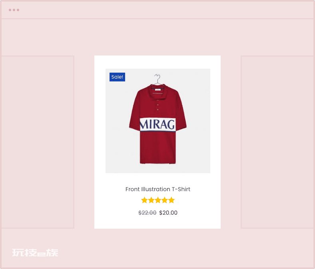The height and width of the screenshot is (269, 315).
Task: Select the left placeholder product card
Action: pyautogui.click(x=38, y=142)
